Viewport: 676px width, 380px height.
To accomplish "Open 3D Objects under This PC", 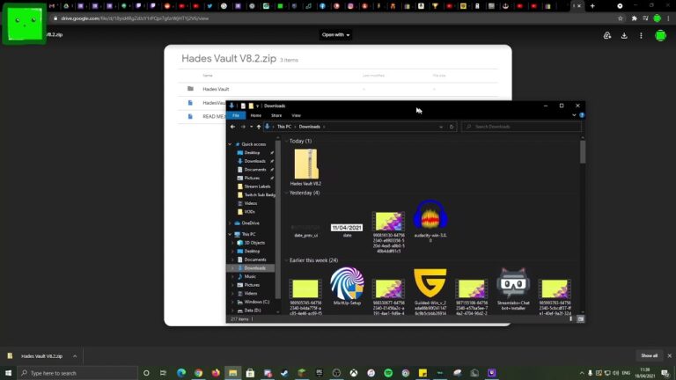I will 254,243.
